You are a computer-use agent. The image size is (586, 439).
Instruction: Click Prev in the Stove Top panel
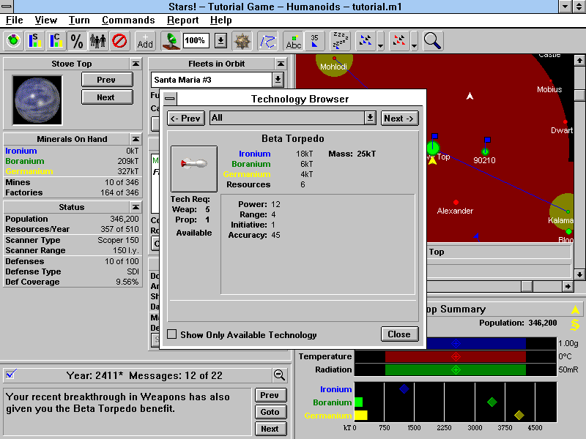107,80
